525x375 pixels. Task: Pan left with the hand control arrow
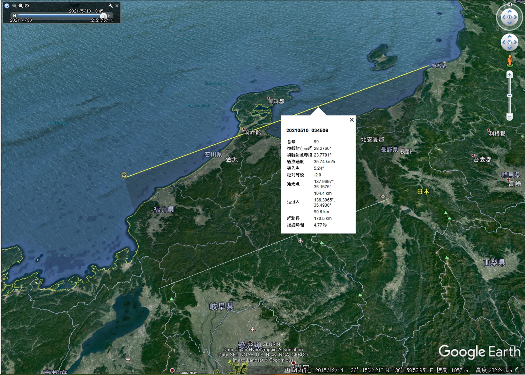pos(503,43)
